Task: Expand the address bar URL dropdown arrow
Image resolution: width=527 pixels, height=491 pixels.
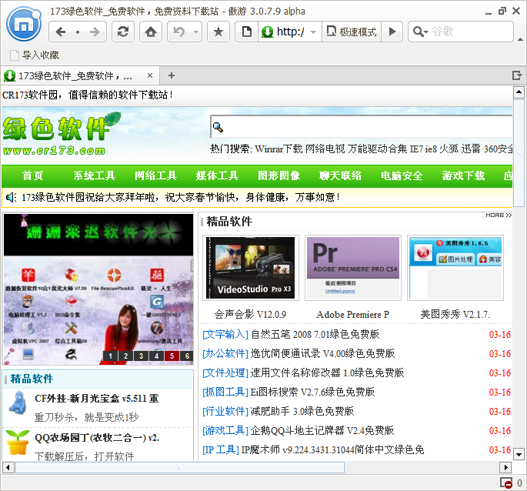Action: tap(313, 32)
